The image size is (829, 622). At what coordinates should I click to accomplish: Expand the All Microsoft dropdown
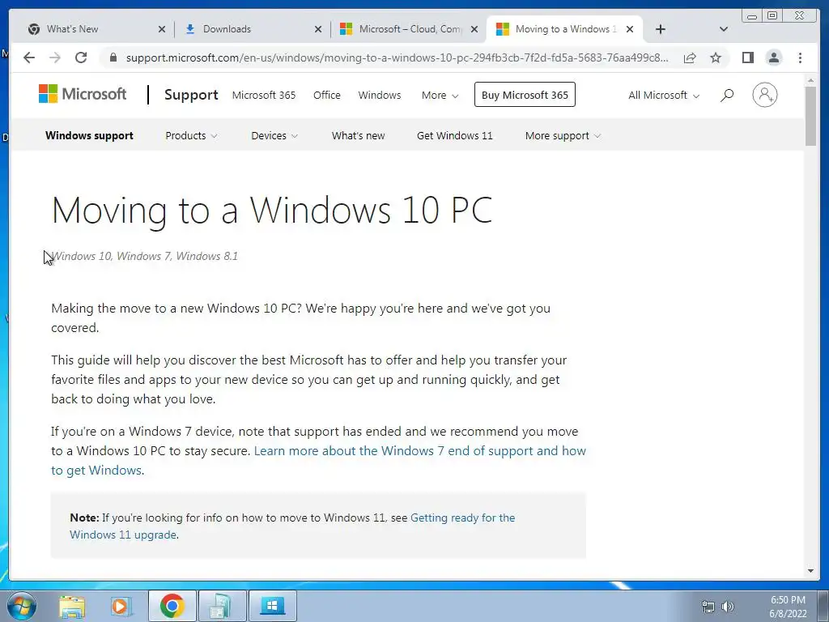[x=664, y=96]
